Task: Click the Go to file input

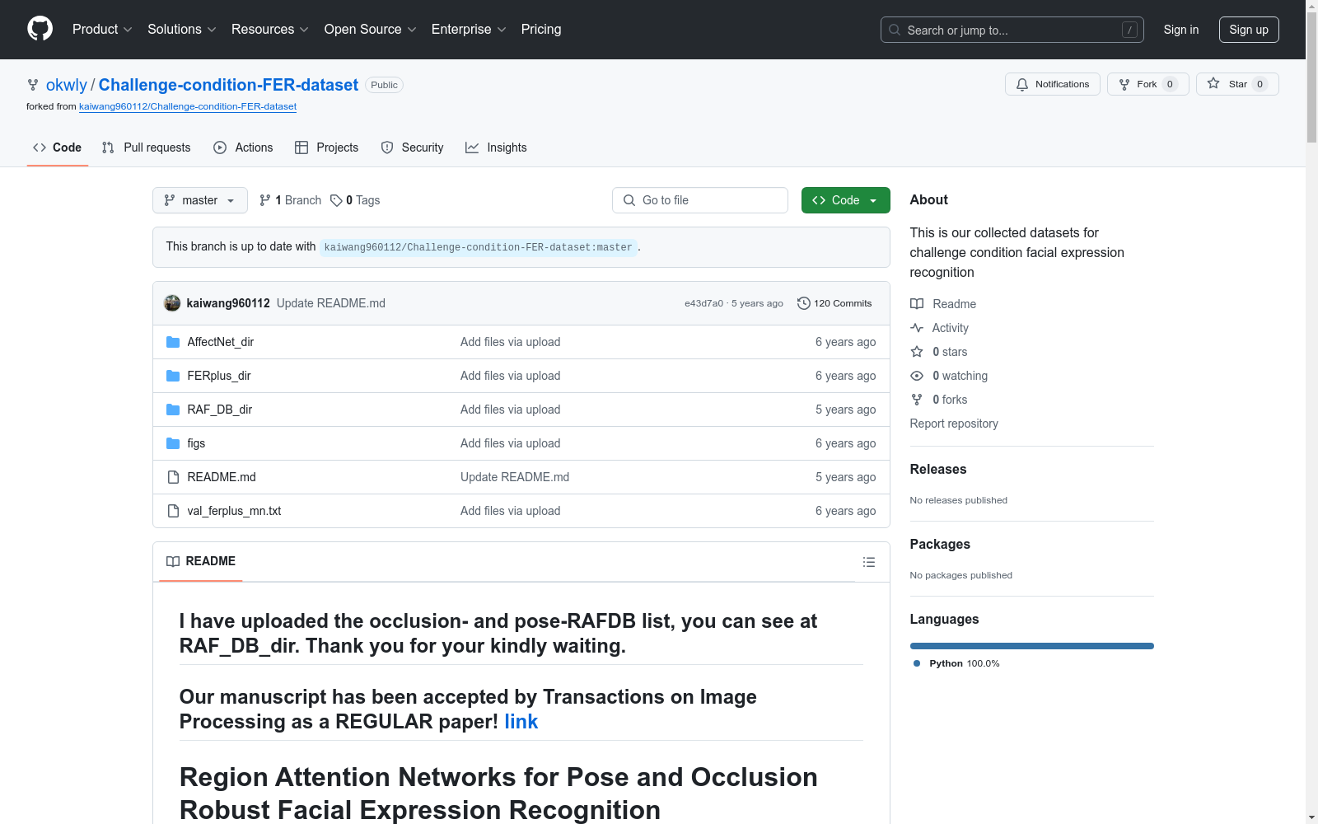Action: click(700, 200)
